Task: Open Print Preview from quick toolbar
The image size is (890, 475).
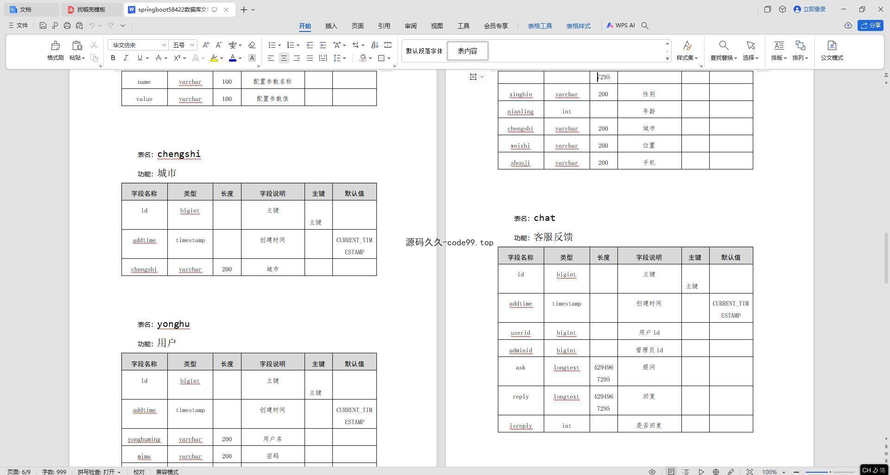Action: click(x=79, y=25)
